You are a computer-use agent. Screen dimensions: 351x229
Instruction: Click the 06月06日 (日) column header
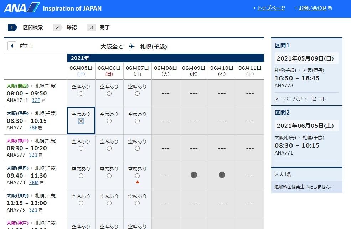point(109,70)
